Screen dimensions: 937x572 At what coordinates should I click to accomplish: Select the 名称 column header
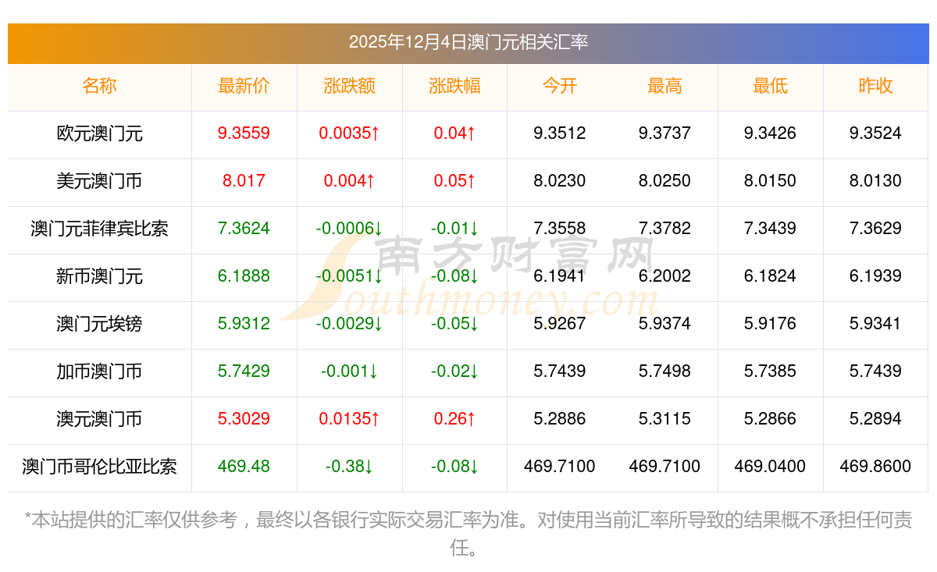click(x=99, y=86)
